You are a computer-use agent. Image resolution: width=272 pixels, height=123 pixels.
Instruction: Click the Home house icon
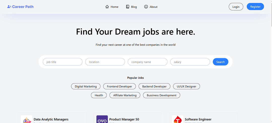tap(107, 7)
